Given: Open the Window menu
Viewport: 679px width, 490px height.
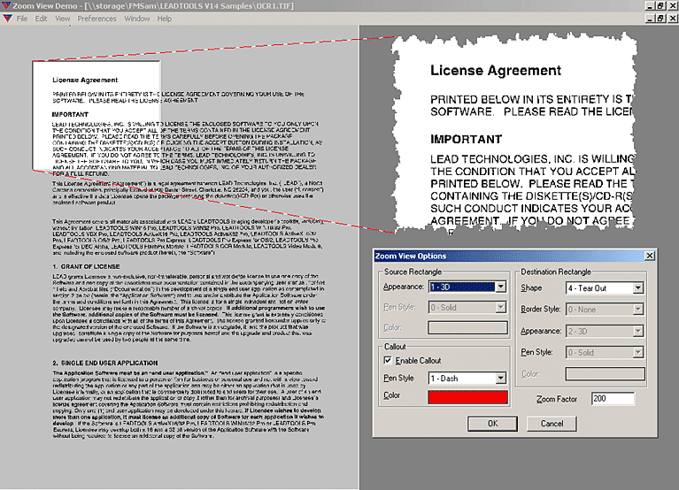Looking at the screenshot, I should click(x=137, y=19).
